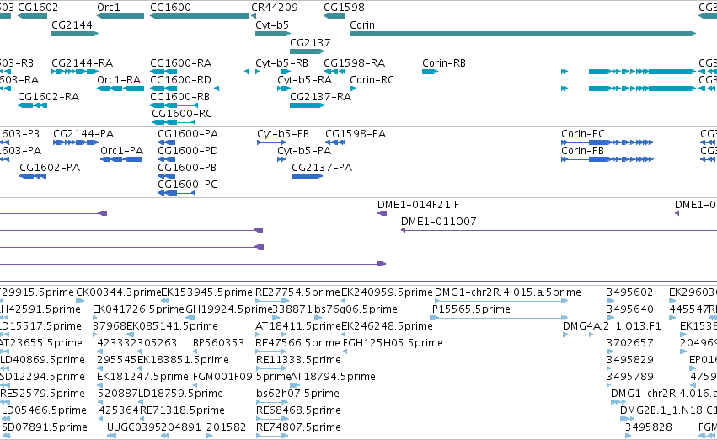Click the CG1600 gene arrow

coord(200,16)
